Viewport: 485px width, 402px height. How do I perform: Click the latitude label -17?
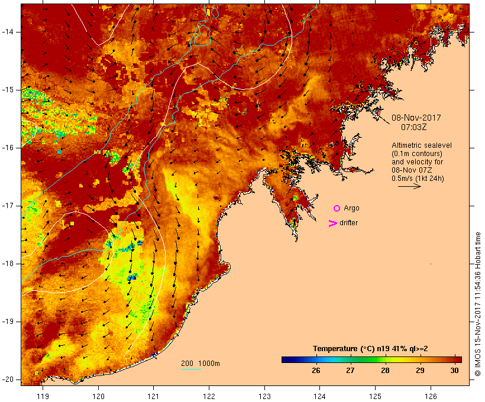point(8,206)
